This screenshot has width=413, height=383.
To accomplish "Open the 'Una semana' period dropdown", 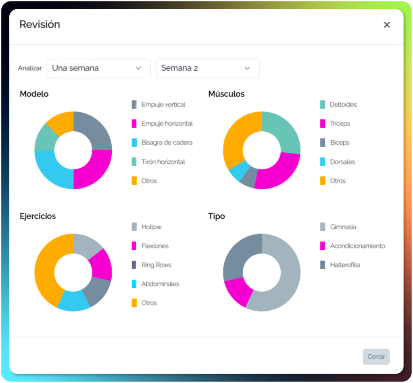I will click(98, 68).
